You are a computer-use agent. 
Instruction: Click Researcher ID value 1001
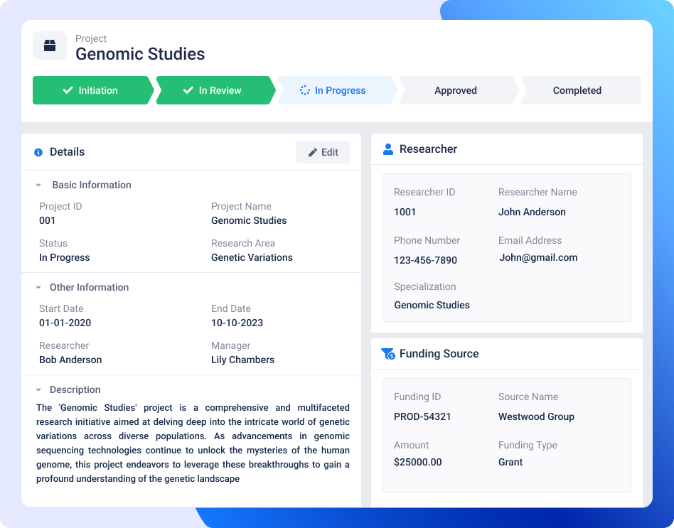tap(405, 212)
